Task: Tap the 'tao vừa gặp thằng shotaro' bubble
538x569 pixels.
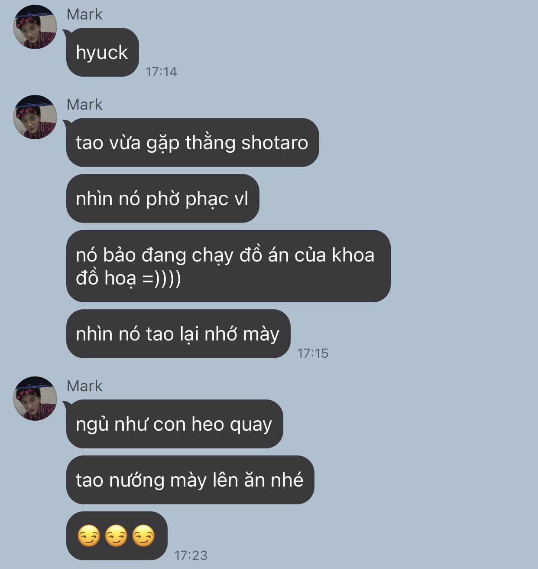Action: [x=192, y=142]
